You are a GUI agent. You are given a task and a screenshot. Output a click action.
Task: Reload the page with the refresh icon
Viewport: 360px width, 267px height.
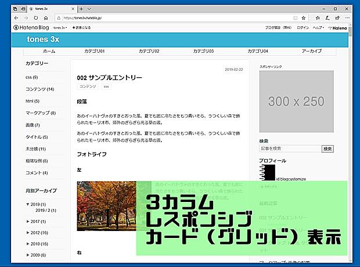click(x=36, y=18)
